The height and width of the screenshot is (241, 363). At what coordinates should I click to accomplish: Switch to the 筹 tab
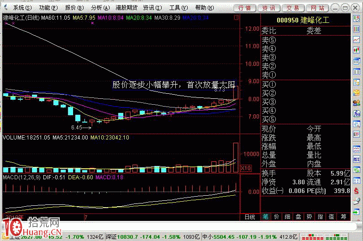[343, 217]
